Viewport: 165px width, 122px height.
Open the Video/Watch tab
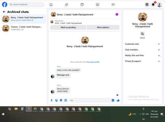(x=82, y=5)
